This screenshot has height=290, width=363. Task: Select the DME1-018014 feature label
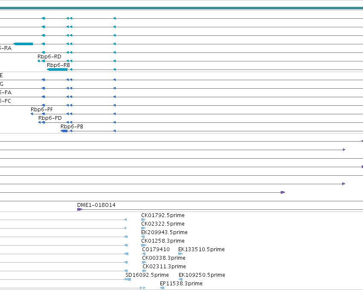coord(96,205)
